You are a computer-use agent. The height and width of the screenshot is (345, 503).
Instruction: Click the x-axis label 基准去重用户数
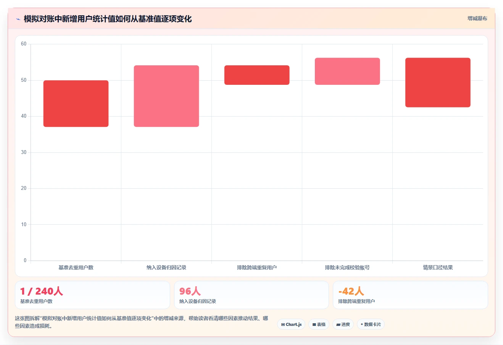76,267
